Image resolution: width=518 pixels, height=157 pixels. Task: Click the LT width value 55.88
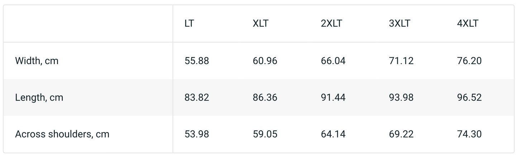[197, 61]
